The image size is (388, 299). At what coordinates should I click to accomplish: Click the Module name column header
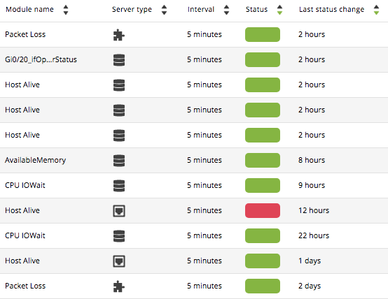pyautogui.click(x=29, y=9)
